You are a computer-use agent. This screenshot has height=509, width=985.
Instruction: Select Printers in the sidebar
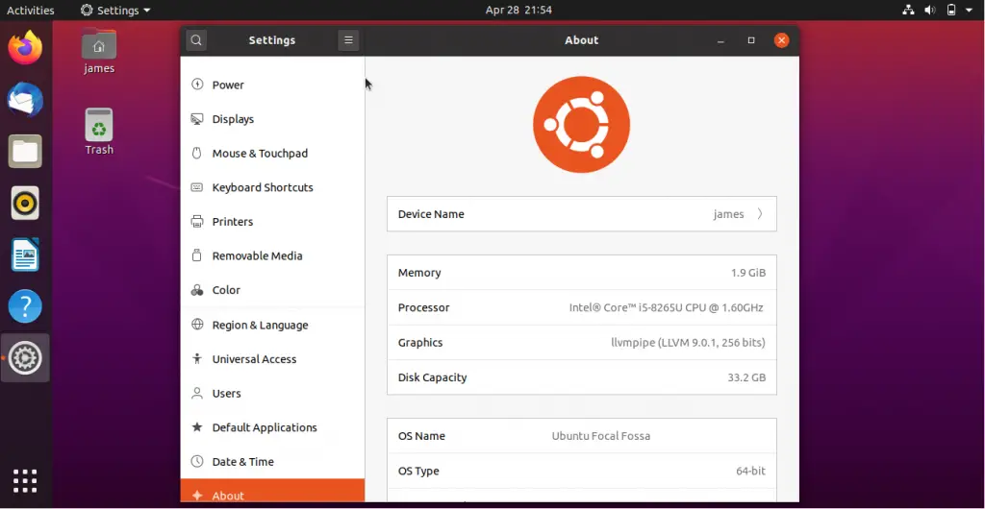click(x=272, y=221)
